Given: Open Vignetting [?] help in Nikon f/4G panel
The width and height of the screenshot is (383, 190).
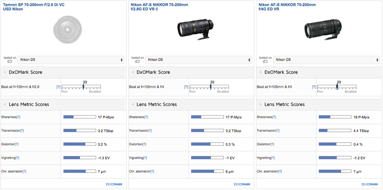Looking at the screenshot, I should 274,158.
